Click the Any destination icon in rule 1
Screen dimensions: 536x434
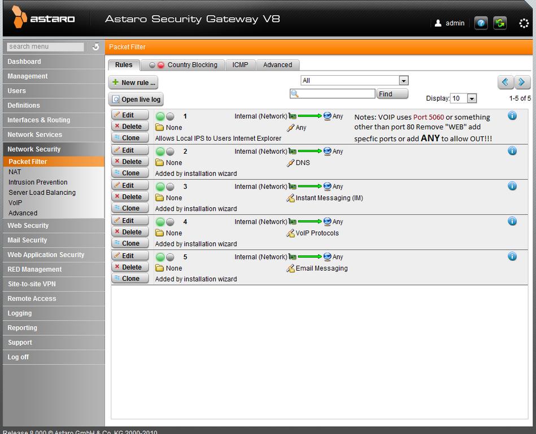click(327, 116)
